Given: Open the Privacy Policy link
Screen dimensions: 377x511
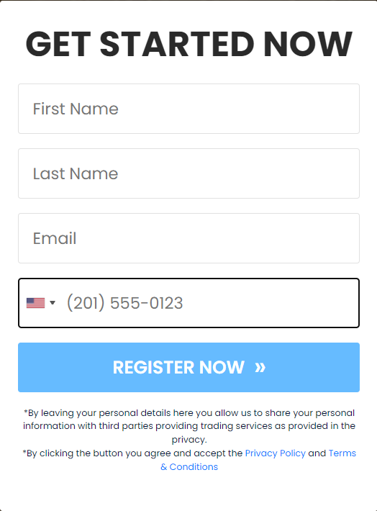Looking at the screenshot, I should pyautogui.click(x=276, y=453).
